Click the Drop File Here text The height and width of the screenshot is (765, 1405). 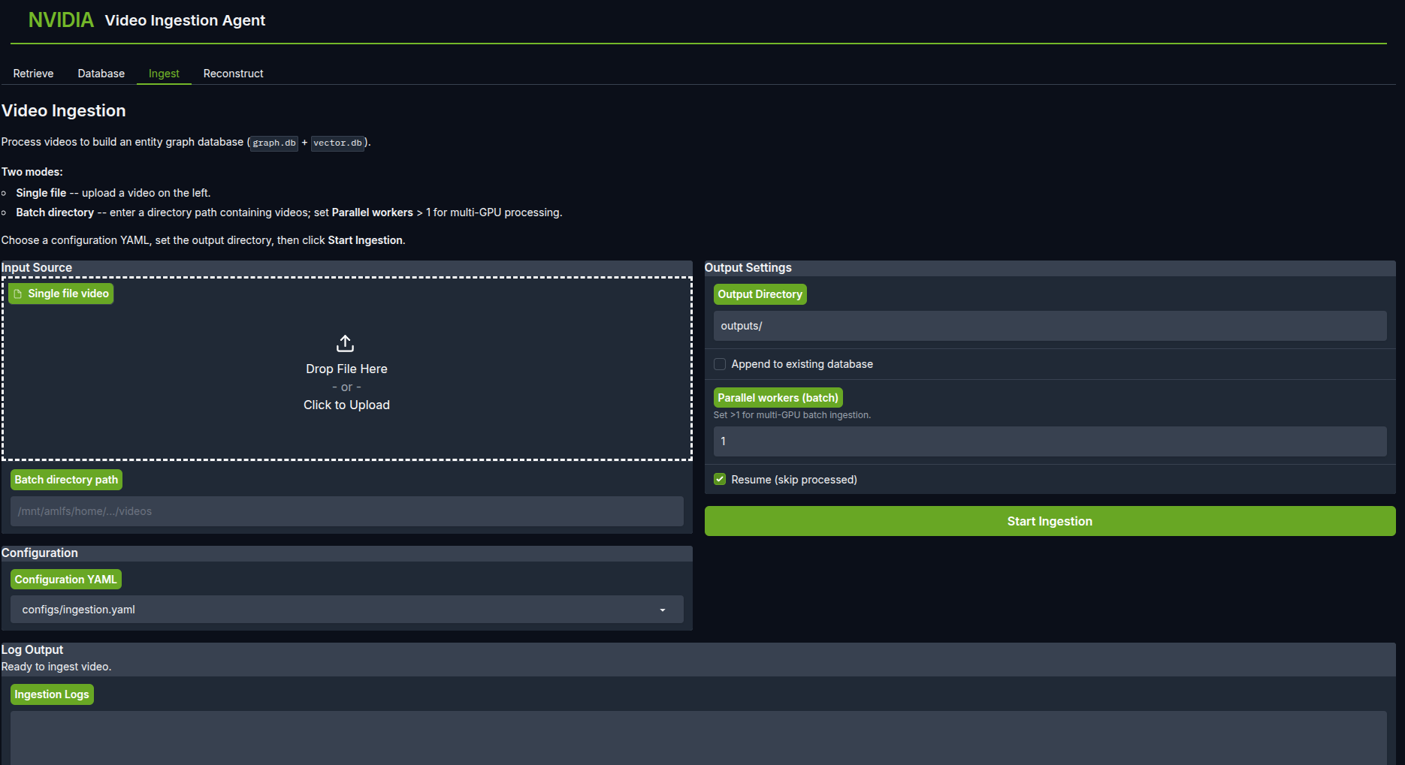click(x=346, y=369)
